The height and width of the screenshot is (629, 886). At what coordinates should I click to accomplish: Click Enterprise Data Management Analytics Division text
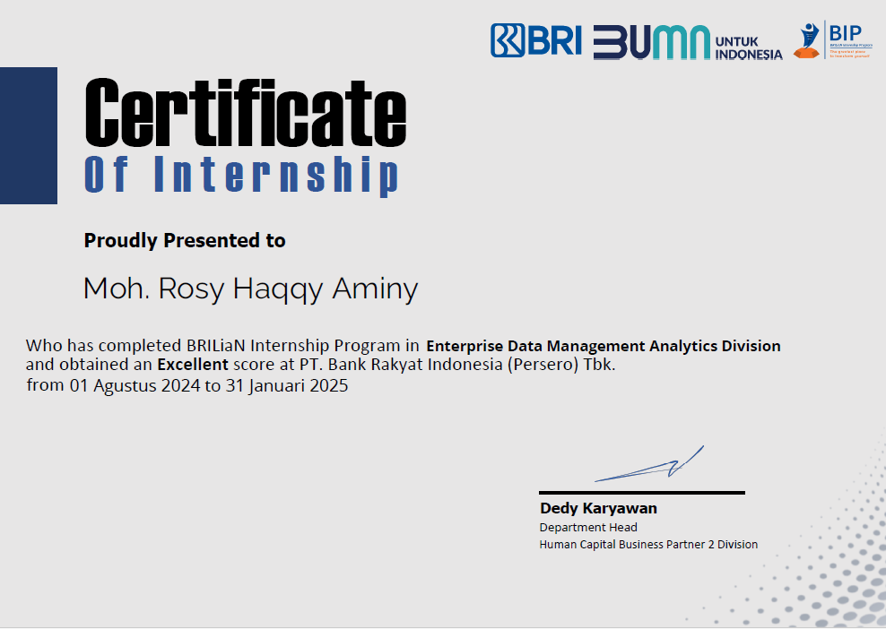(604, 345)
